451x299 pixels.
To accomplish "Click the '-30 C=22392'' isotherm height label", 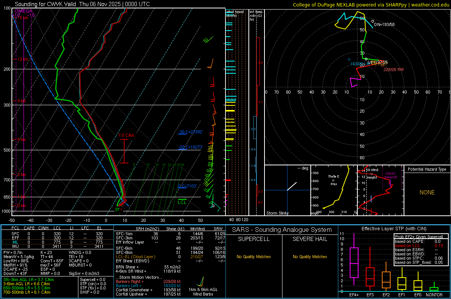I will (190, 132).
